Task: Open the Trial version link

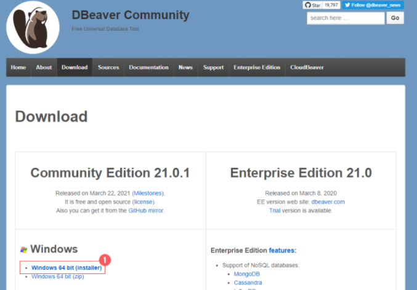Action: (275, 211)
